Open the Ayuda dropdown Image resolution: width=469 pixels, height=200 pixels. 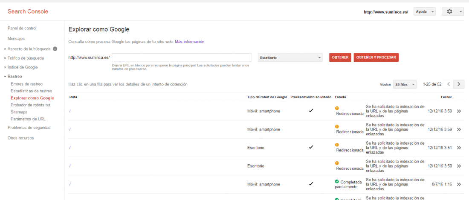click(424, 11)
